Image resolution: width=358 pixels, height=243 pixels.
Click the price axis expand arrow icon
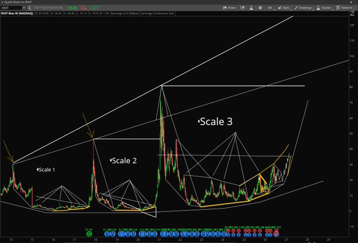click(352, 14)
